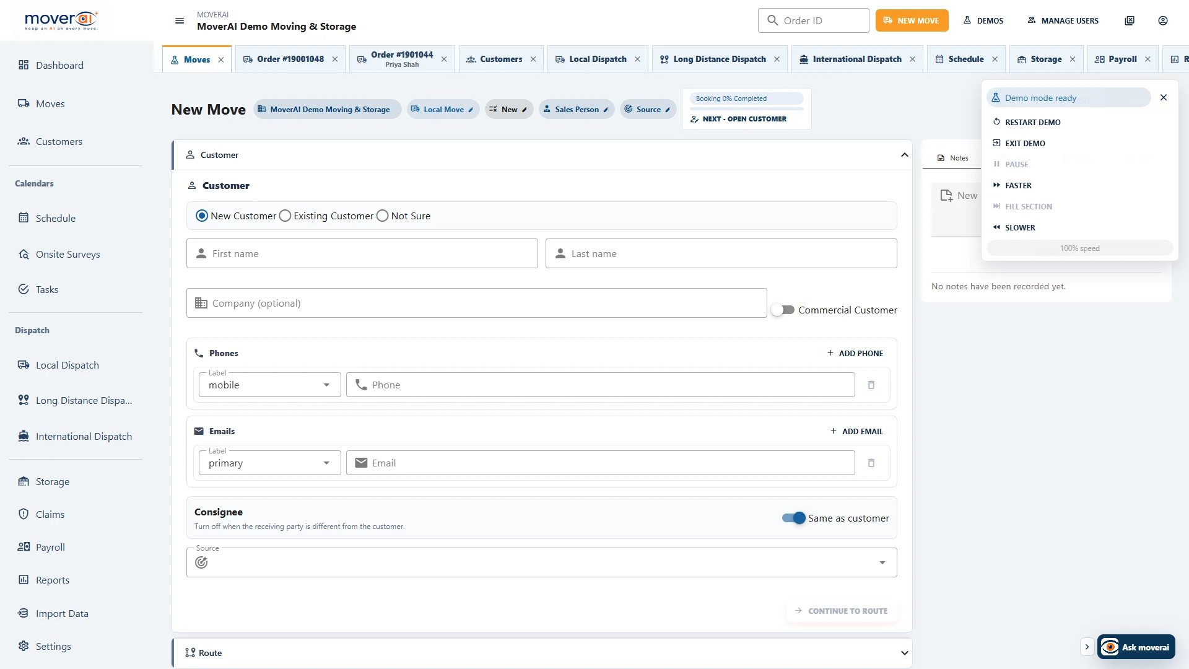
Task: Open the Source dropdown field
Action: point(541,562)
